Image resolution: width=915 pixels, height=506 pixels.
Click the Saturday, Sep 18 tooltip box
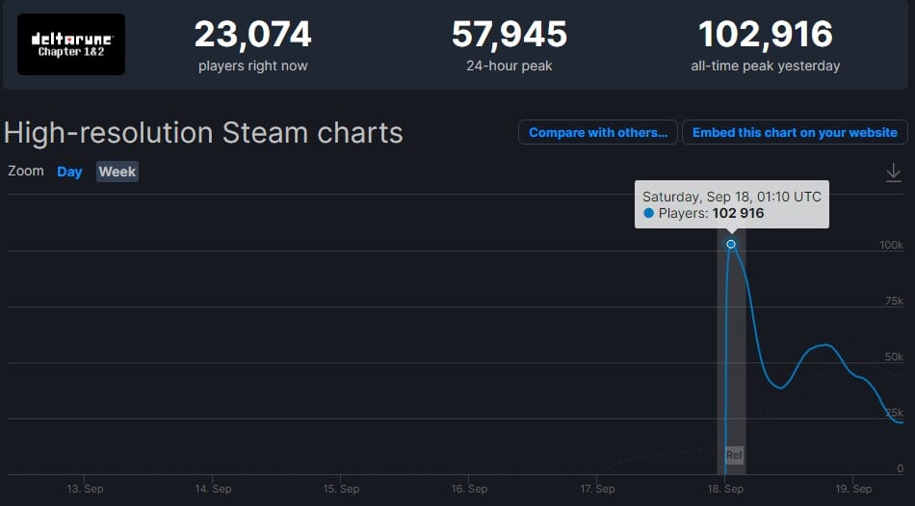(731, 203)
